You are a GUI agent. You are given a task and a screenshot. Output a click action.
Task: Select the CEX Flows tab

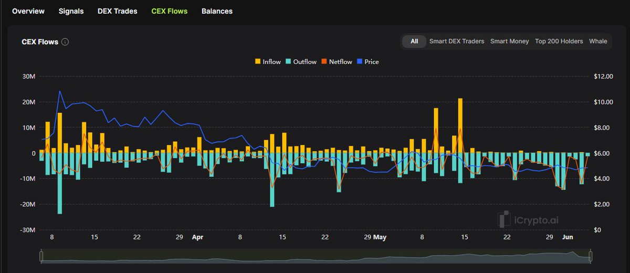[169, 11]
